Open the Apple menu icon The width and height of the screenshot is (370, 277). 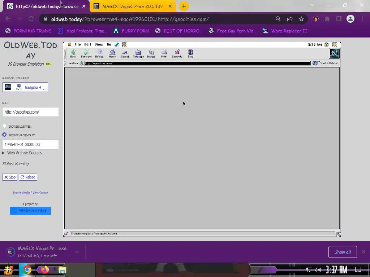coord(69,44)
